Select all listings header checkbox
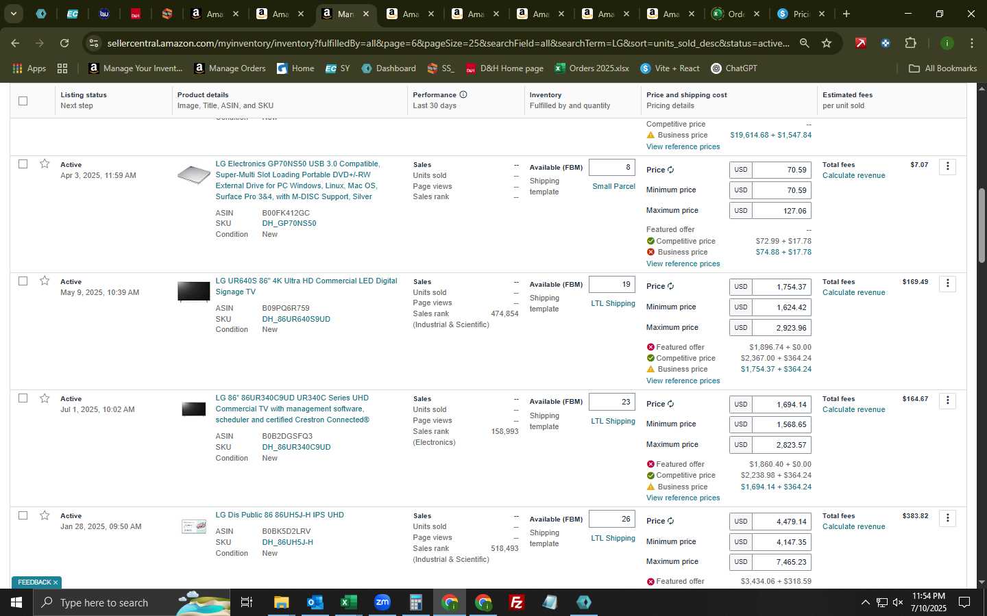Image resolution: width=987 pixels, height=616 pixels. click(x=23, y=101)
